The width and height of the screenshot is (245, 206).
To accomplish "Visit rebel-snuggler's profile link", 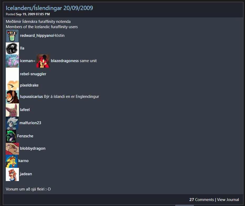I will click(x=33, y=74).
